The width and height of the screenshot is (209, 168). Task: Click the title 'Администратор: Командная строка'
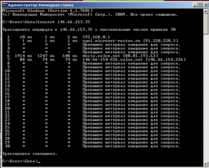pos(41,5)
